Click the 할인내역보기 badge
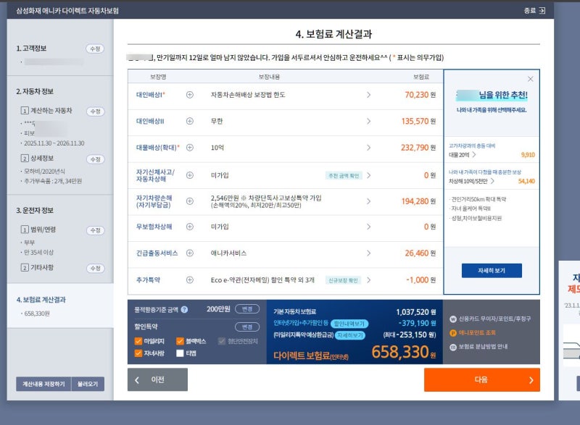This screenshot has height=425, width=580. (349, 324)
